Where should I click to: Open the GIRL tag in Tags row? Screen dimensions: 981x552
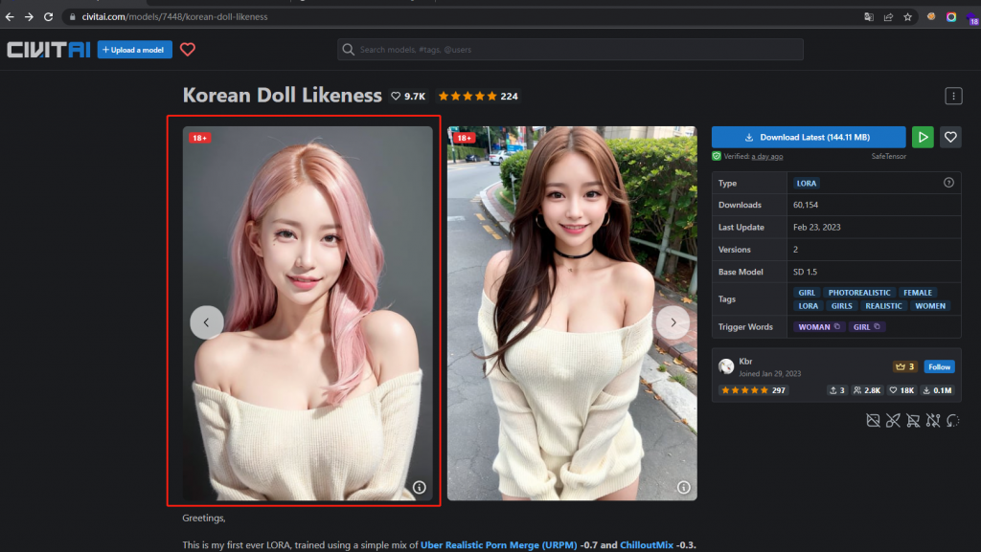click(807, 292)
